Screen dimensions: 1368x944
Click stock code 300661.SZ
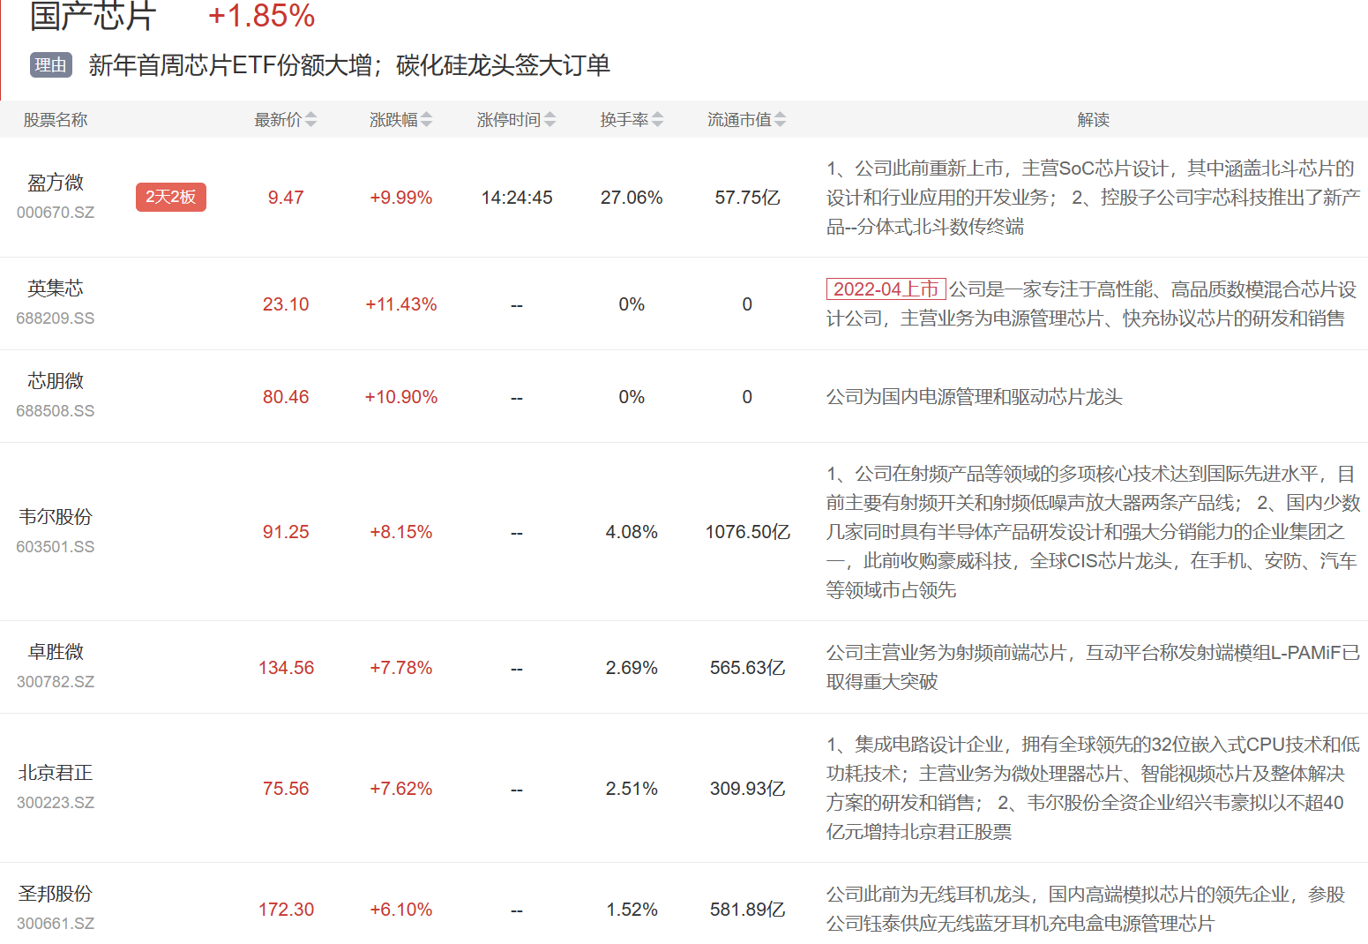tap(56, 924)
